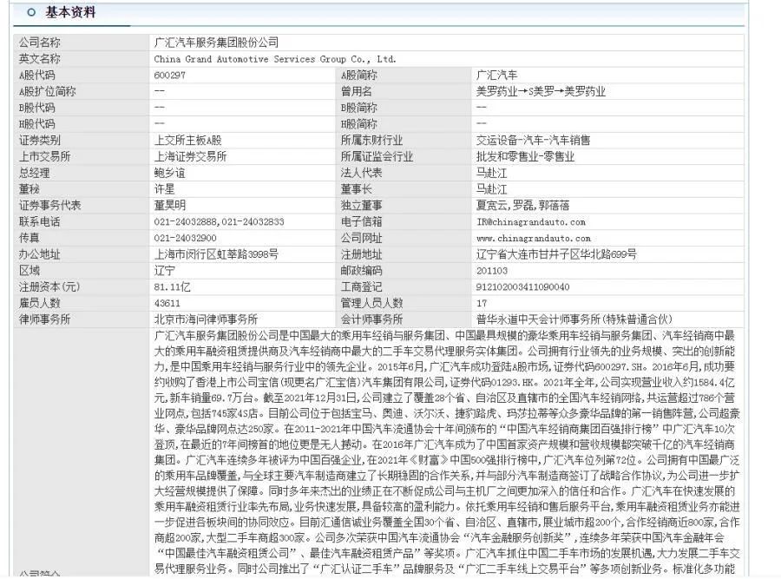Click the 律师事务所 label cell
This screenshot has height=579, width=781.
click(82, 319)
